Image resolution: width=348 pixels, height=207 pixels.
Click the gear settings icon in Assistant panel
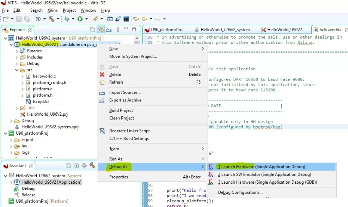point(84,166)
